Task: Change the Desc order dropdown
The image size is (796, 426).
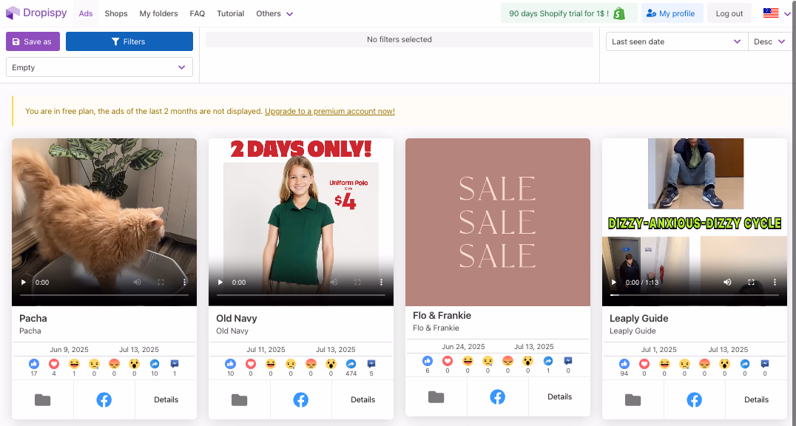Action: 770,41
